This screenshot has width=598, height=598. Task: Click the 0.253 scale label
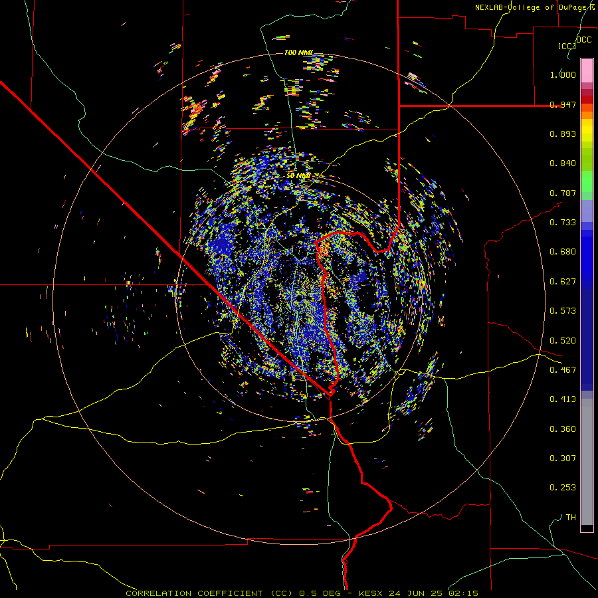[x=563, y=488]
